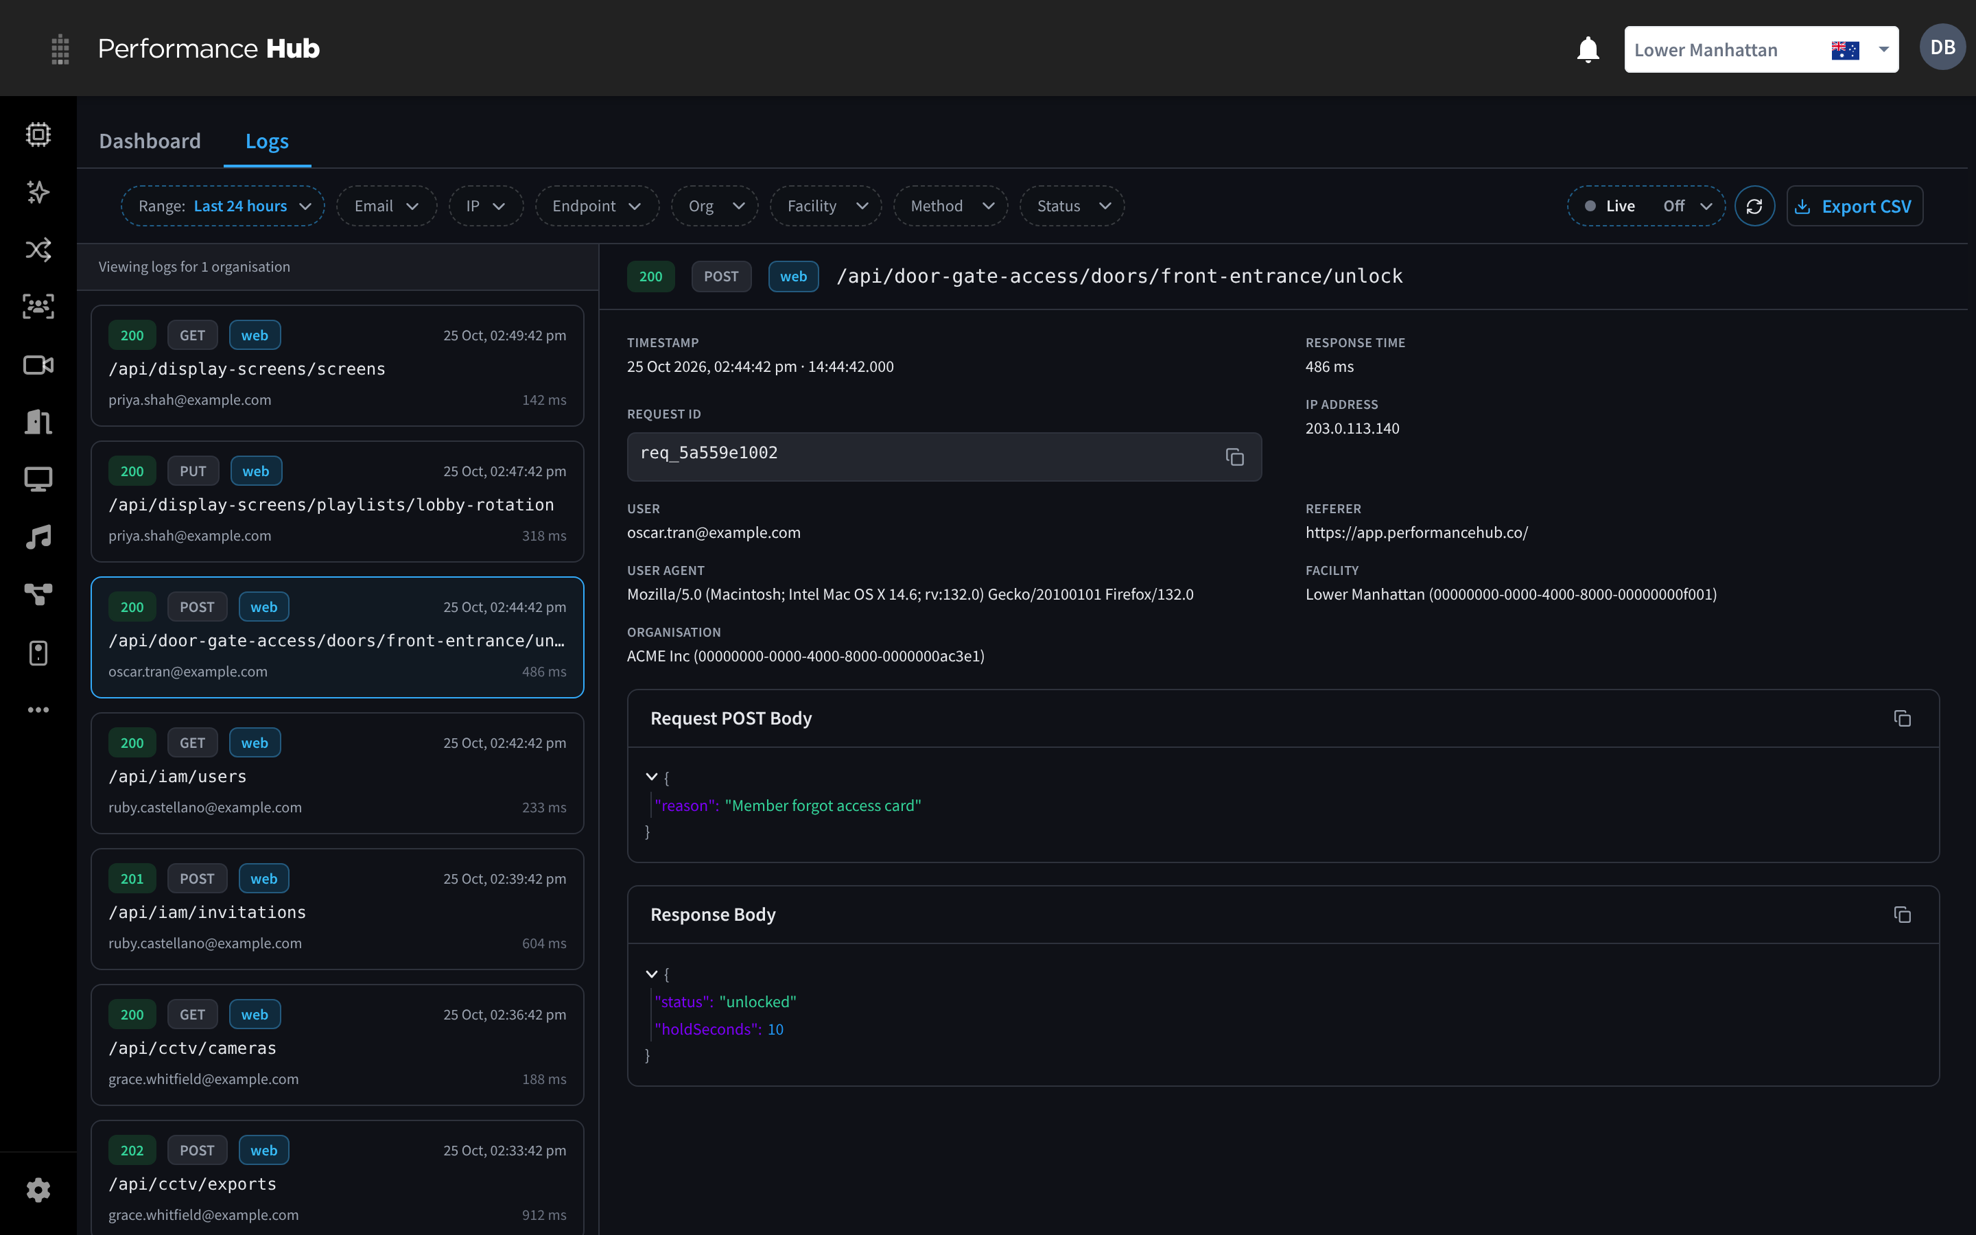The height and width of the screenshot is (1235, 1976).
Task: Collapse the Request POST Body JSON
Action: click(x=652, y=777)
